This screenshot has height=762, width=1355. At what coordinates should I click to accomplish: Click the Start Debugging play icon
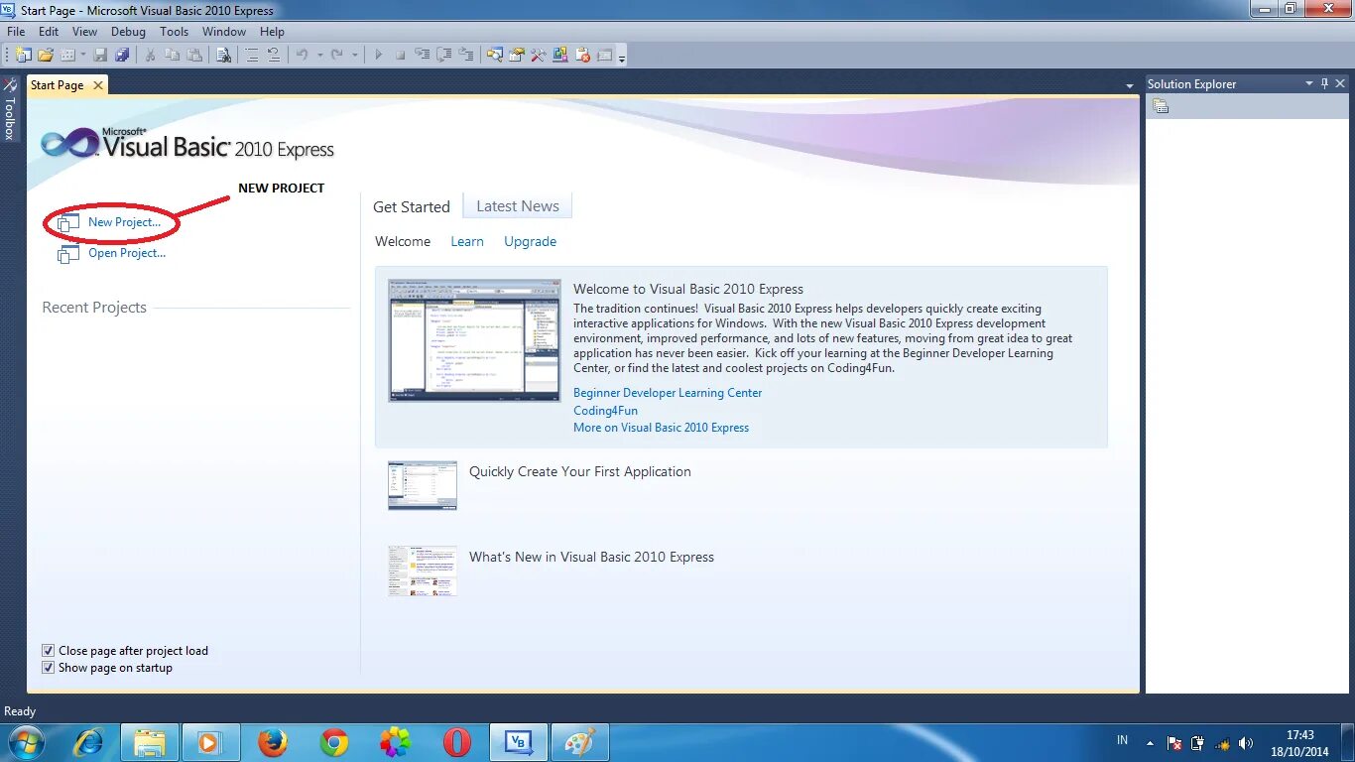pos(378,55)
